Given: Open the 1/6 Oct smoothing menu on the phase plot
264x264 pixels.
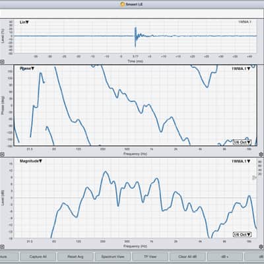Looking at the screenshot, I should click(x=242, y=142).
